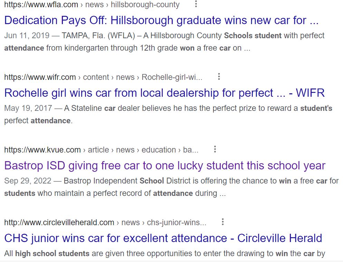Open three-dot menu beside wifr.com result

[219, 76]
